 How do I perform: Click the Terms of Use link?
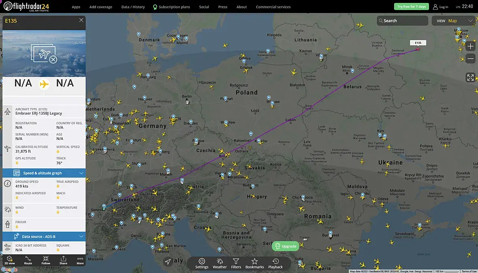(x=469, y=271)
